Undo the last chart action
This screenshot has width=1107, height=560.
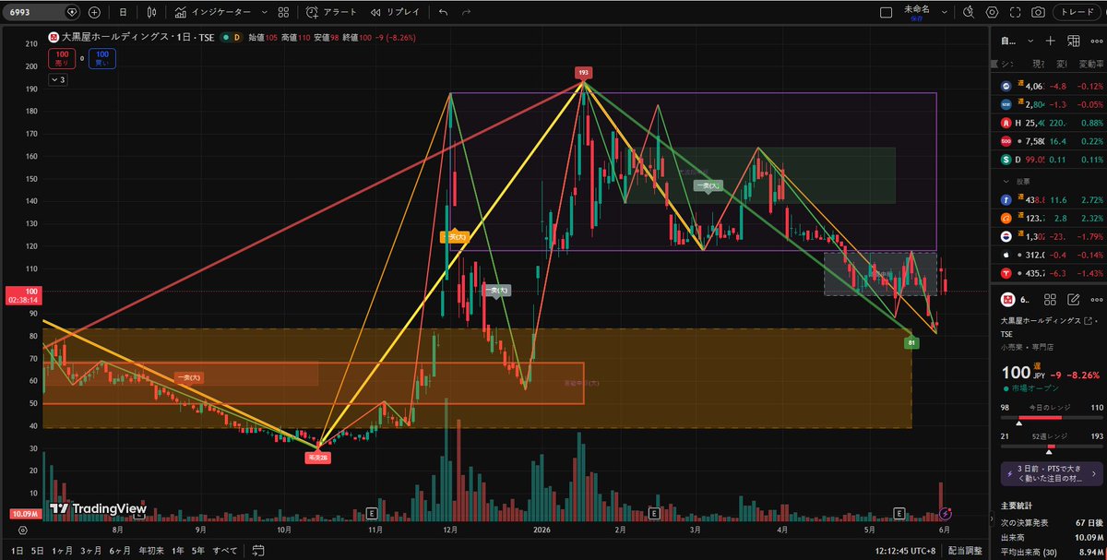point(444,13)
